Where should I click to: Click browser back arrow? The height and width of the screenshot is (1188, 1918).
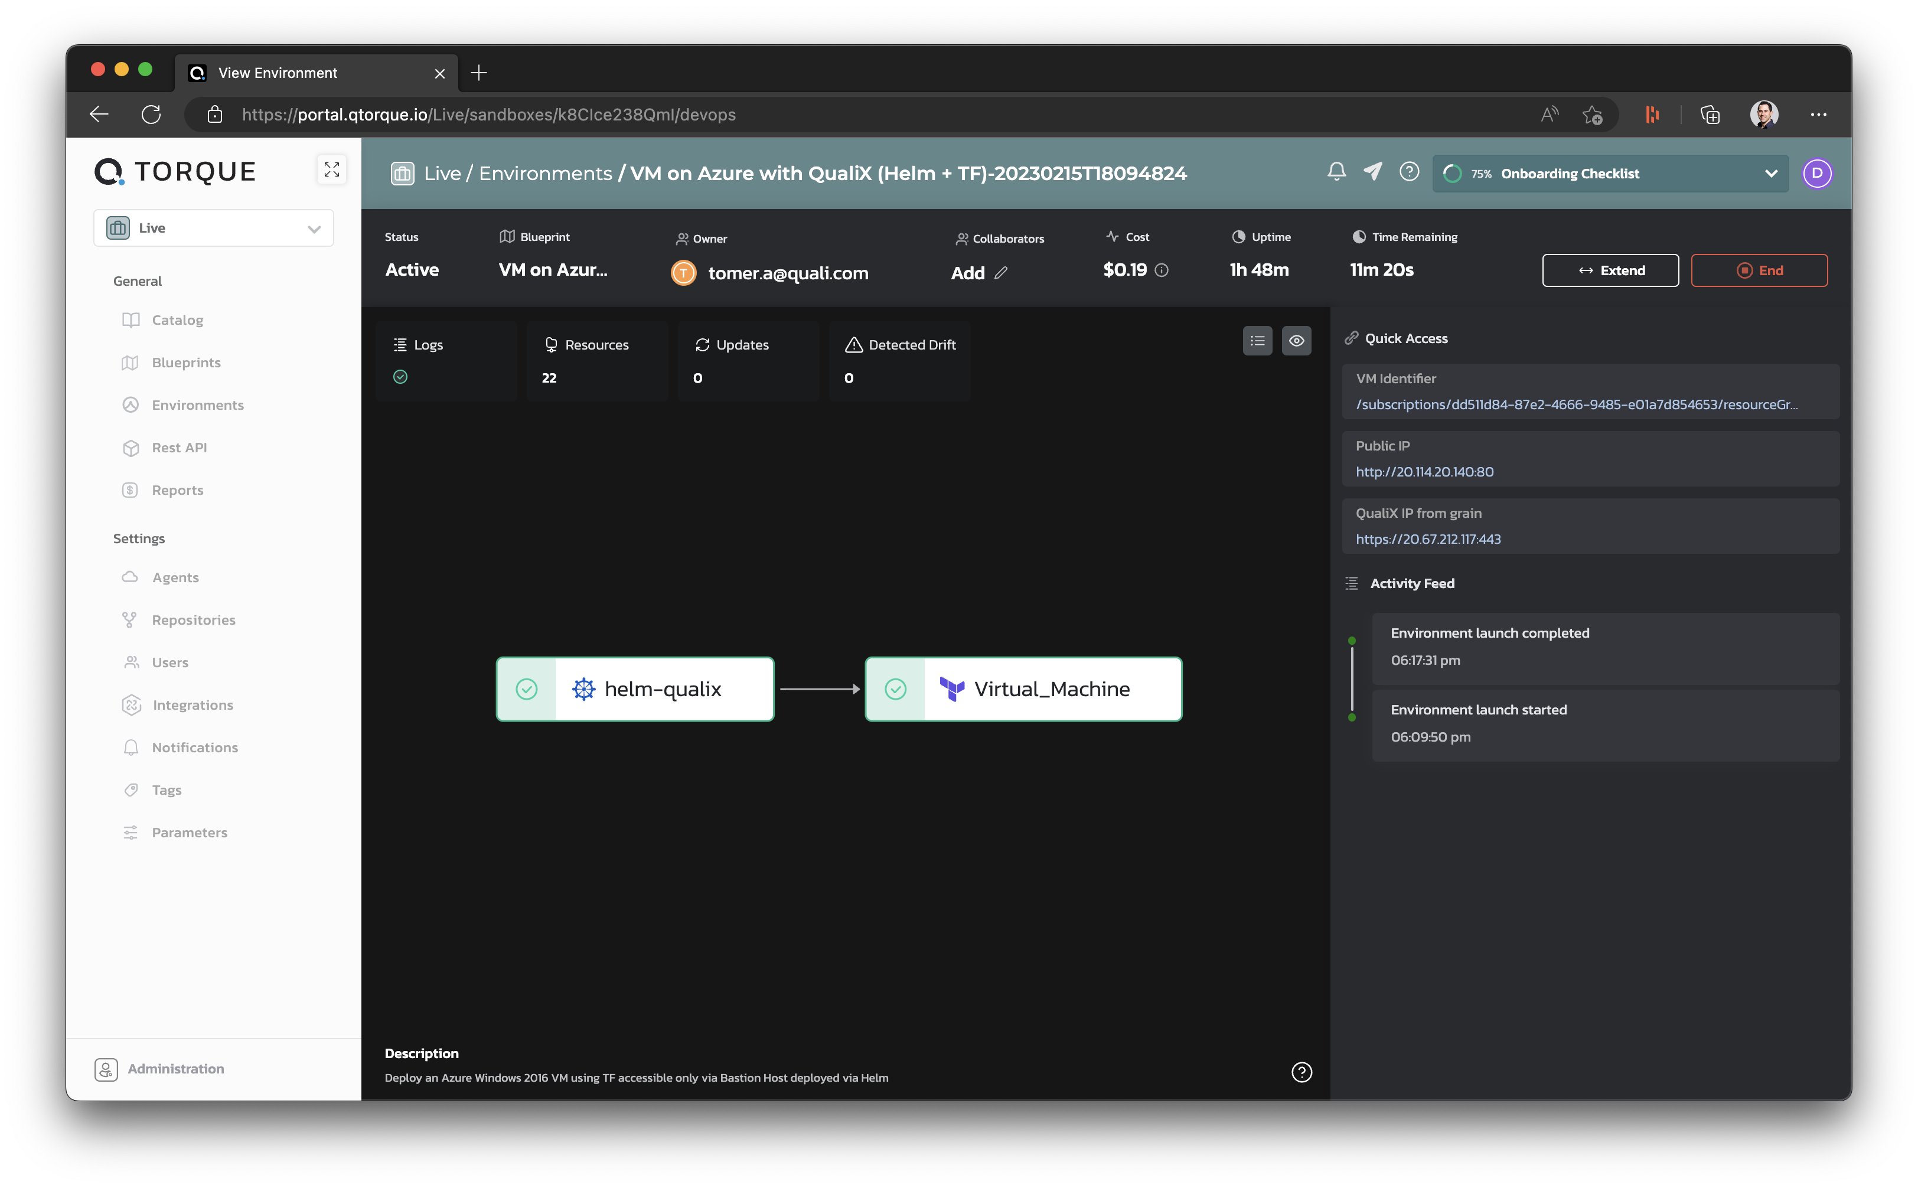(x=99, y=115)
